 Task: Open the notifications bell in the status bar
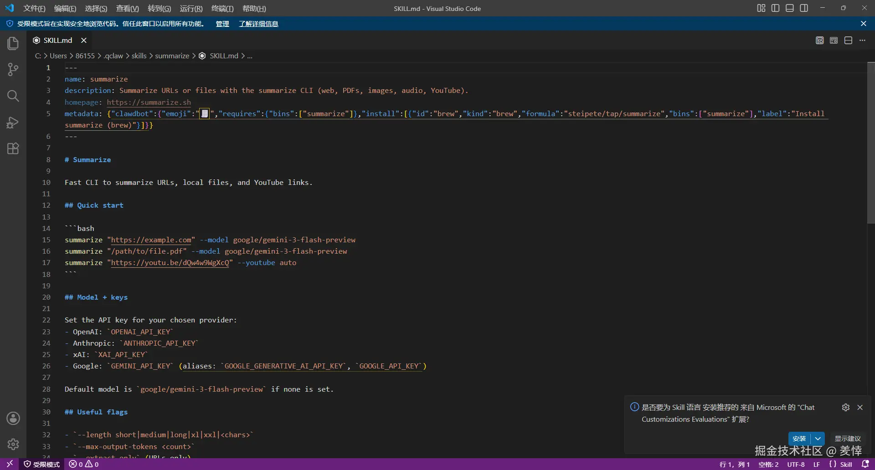[x=865, y=464]
